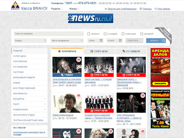184x138 pixels.
Task: Check the 'со скидкой' filter box
Action: point(105,34)
